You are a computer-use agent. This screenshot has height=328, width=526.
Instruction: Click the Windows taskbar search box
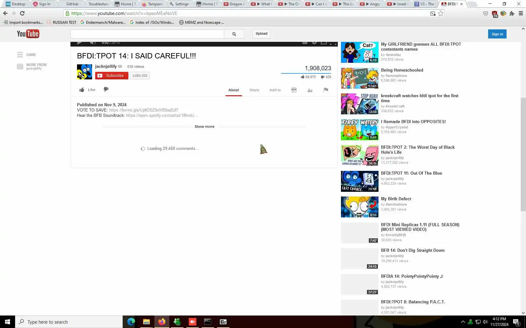pyautogui.click(x=69, y=322)
